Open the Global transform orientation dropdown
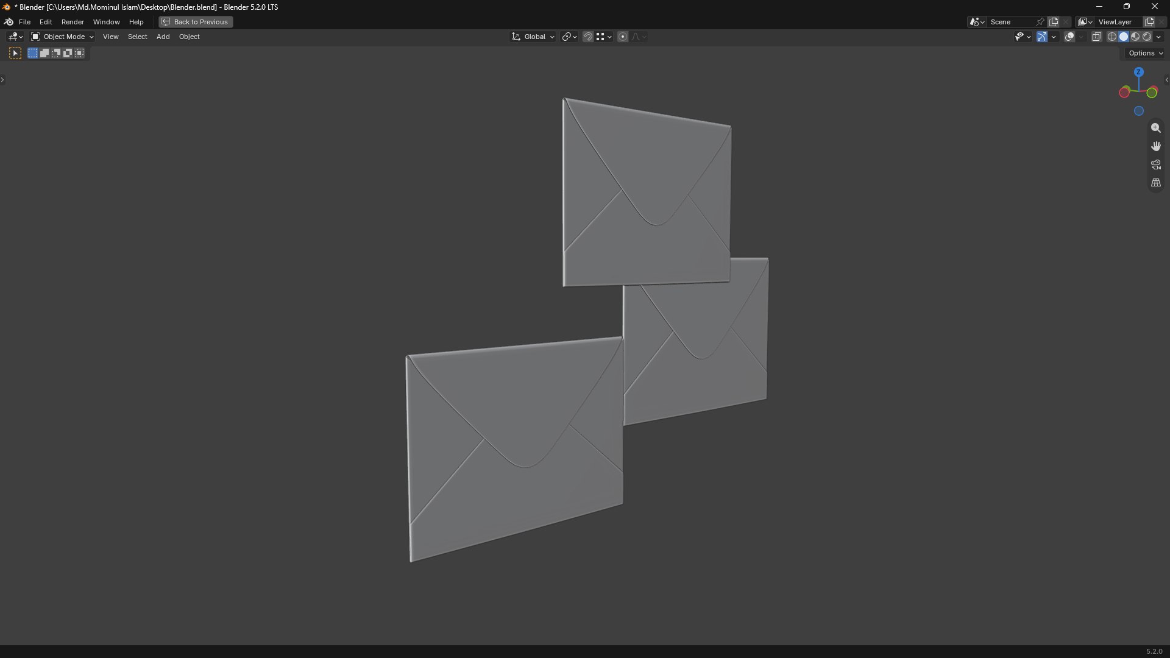 coord(533,37)
